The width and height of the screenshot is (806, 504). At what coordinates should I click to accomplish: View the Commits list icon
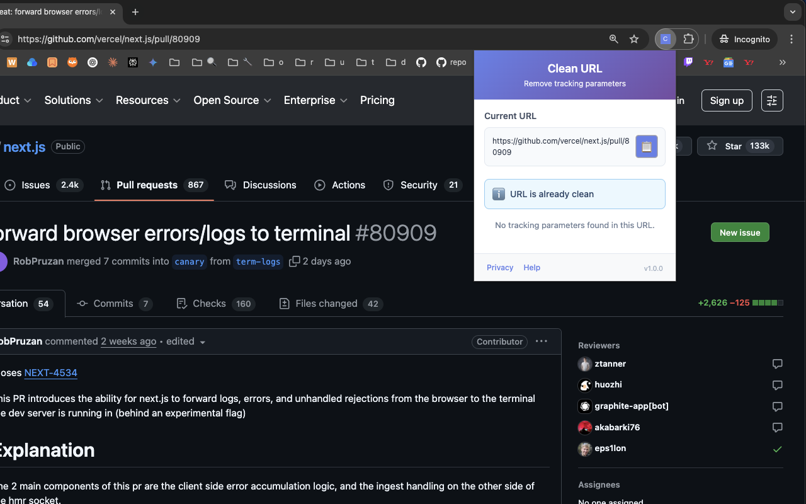point(82,303)
